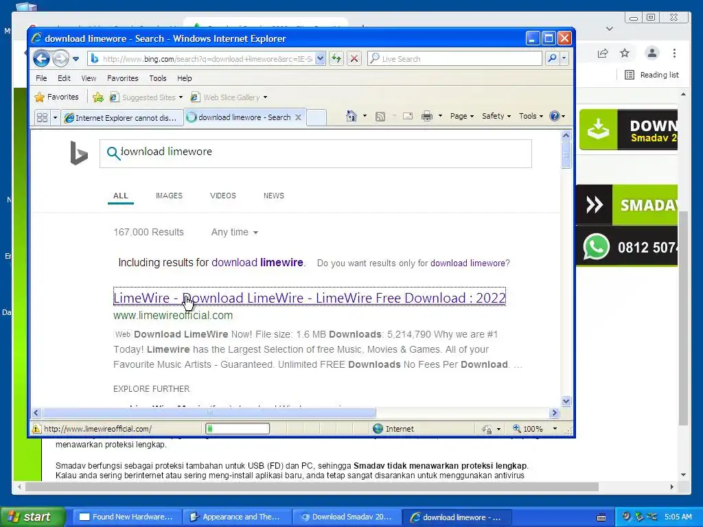Open the tab list dropdown arrow
This screenshot has width=703, height=527.
55,117
